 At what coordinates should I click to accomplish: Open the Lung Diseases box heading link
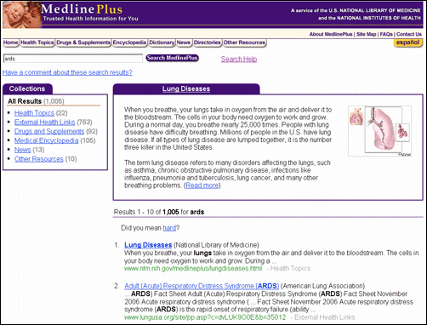(x=186, y=88)
